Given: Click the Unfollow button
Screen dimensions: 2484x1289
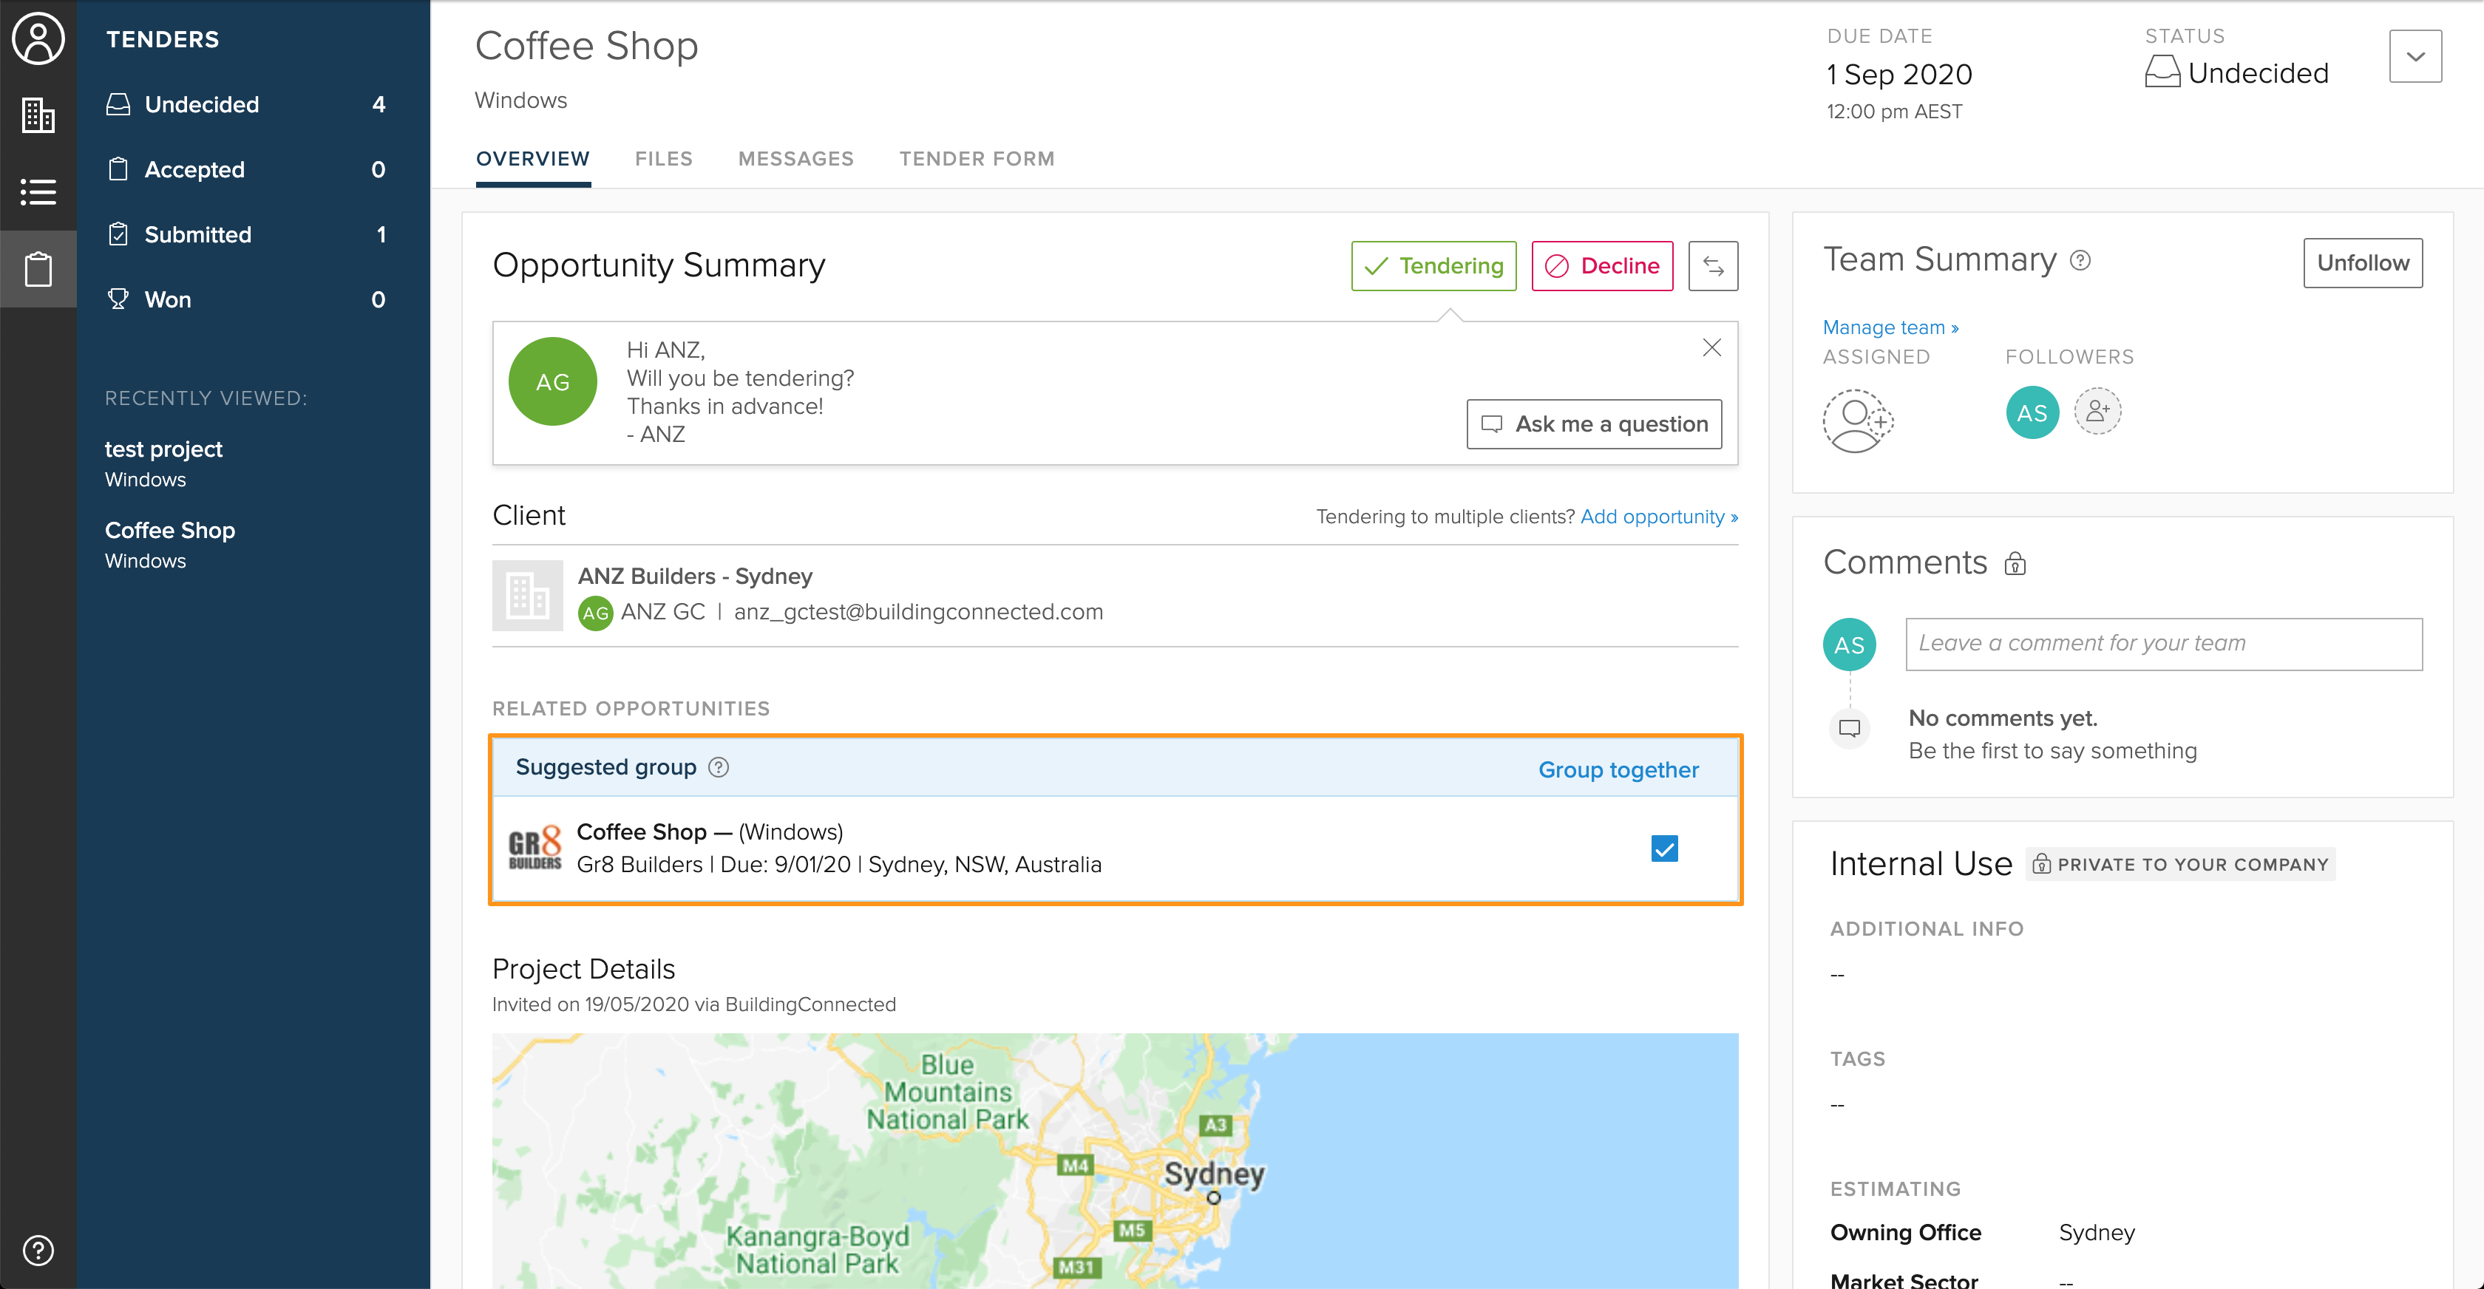Looking at the screenshot, I should coord(2363,263).
